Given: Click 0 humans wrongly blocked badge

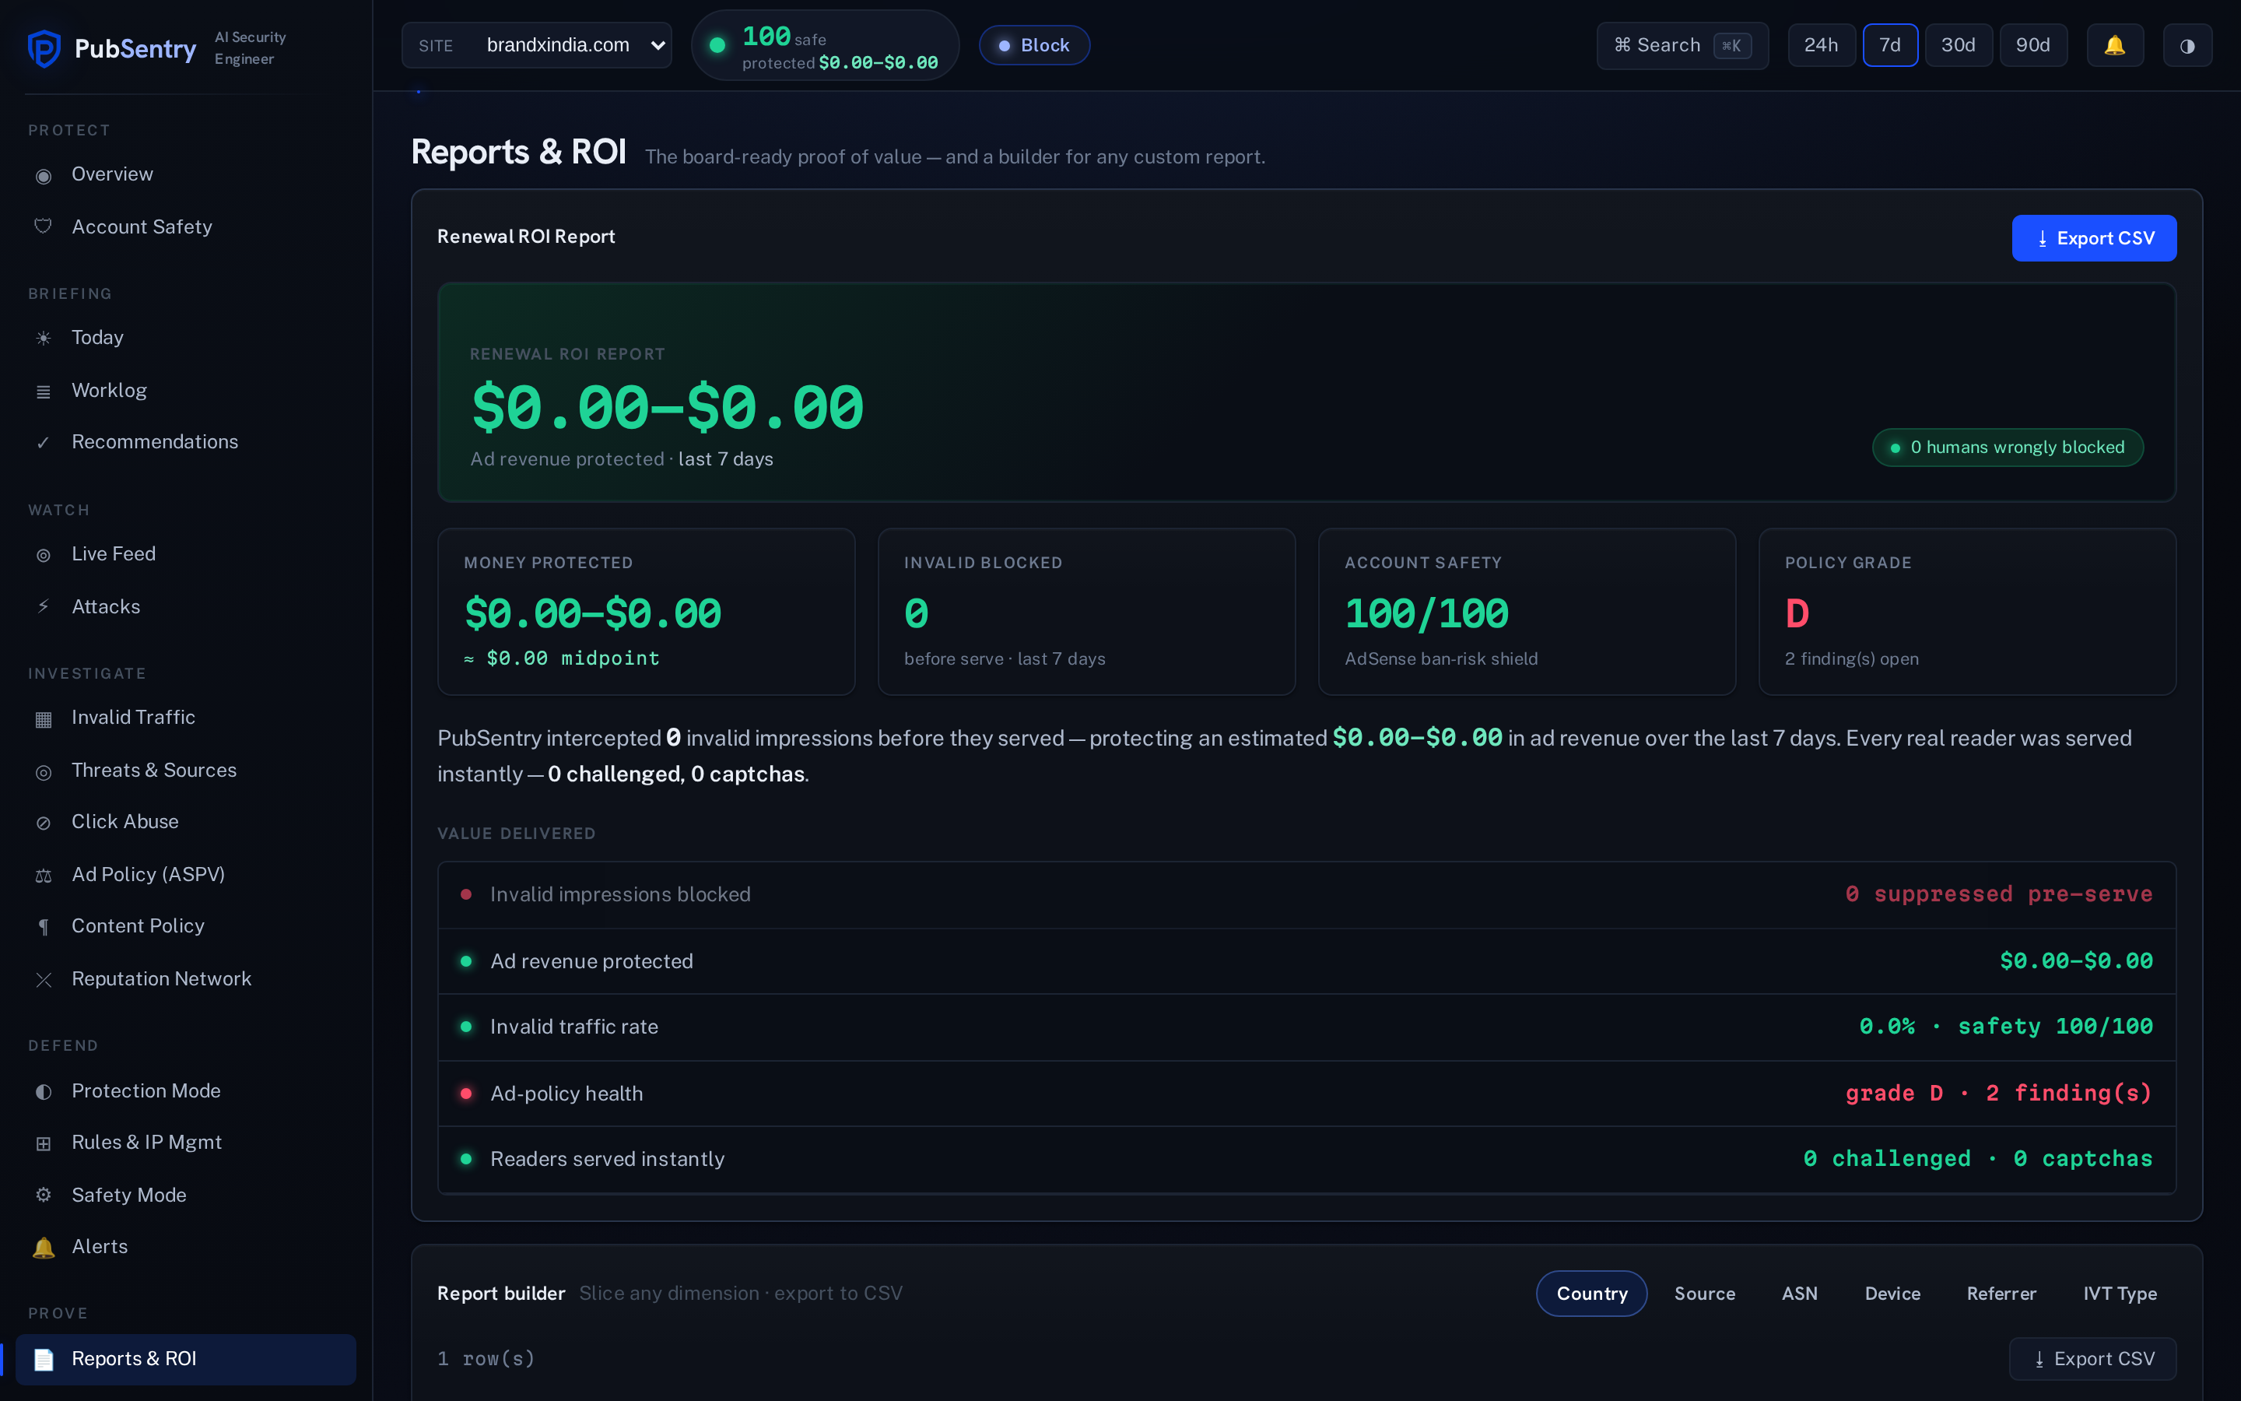Looking at the screenshot, I should [x=2008, y=448].
